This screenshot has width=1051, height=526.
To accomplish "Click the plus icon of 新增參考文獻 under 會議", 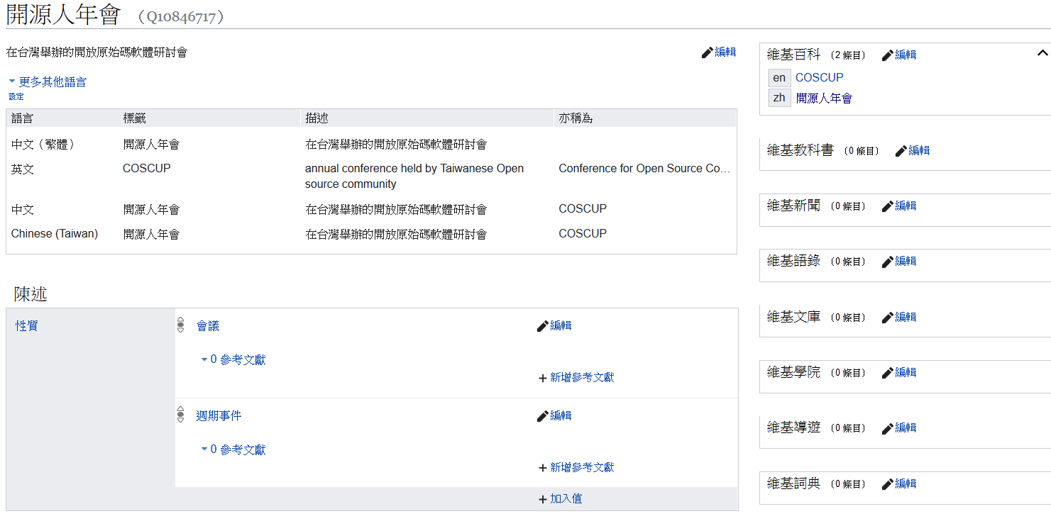I will coord(543,378).
